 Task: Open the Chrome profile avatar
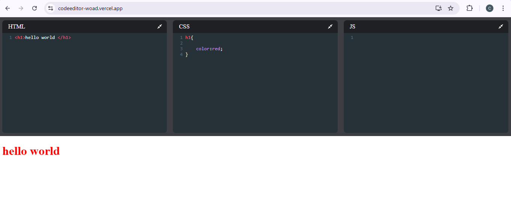coord(490,8)
